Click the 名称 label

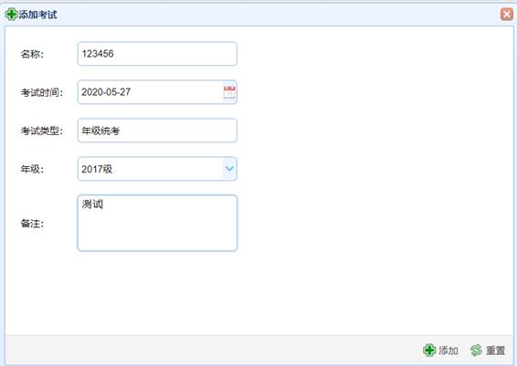coord(32,54)
